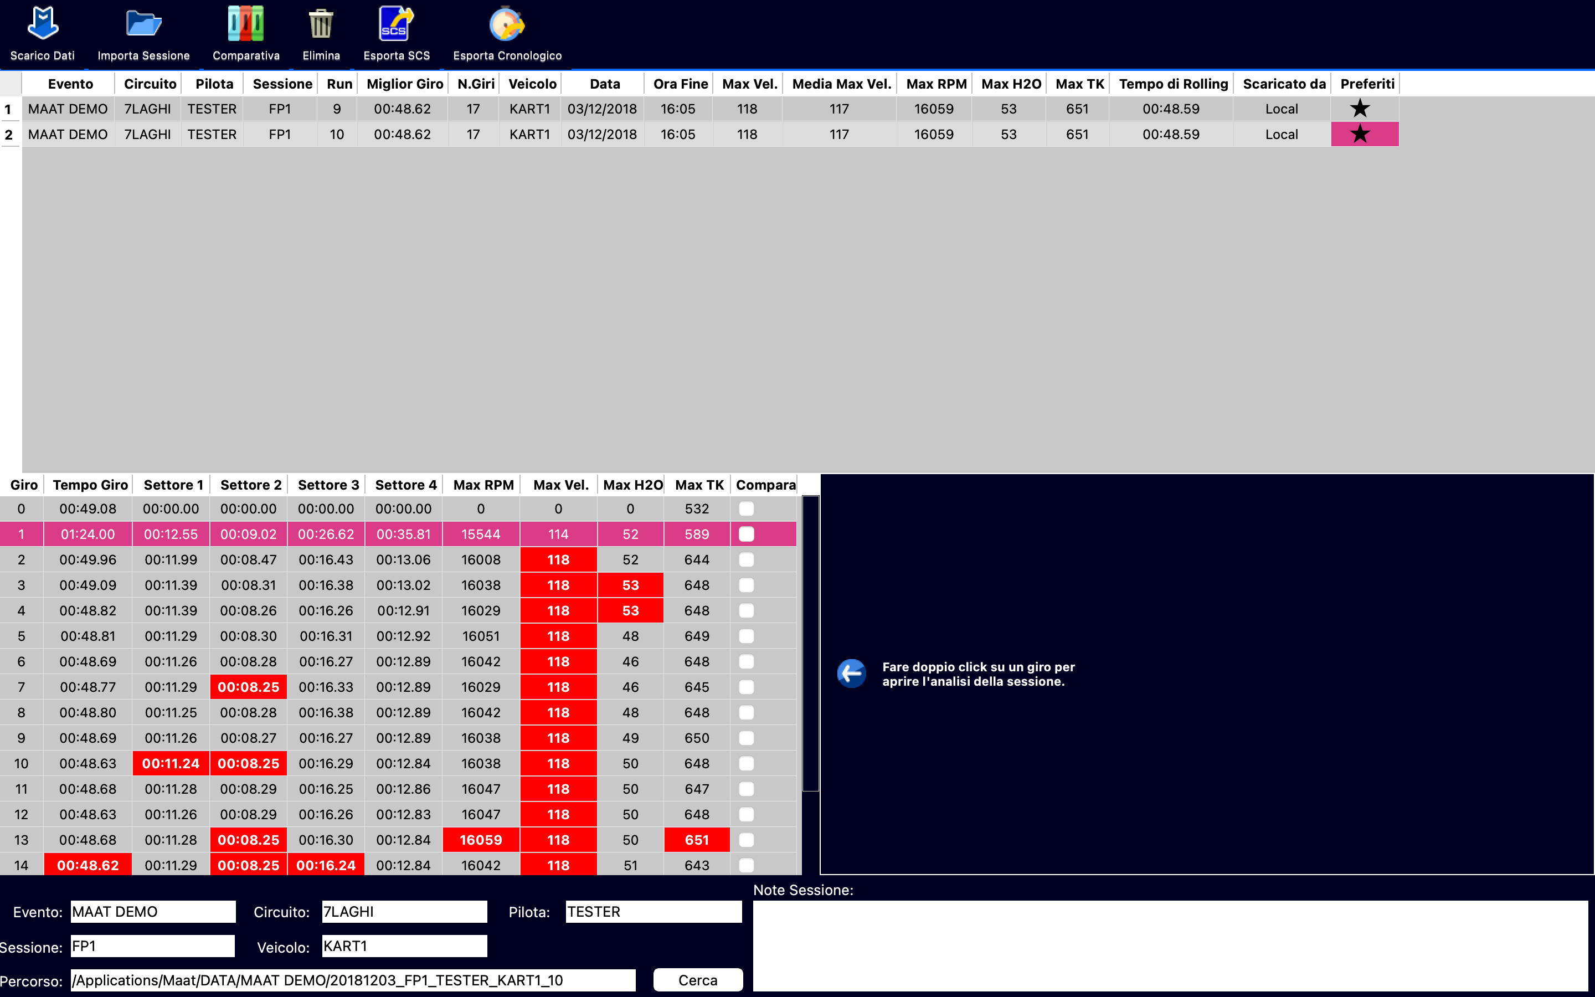The width and height of the screenshot is (1595, 997).
Task: Tick Compara checkbox on lap 13
Action: click(746, 840)
